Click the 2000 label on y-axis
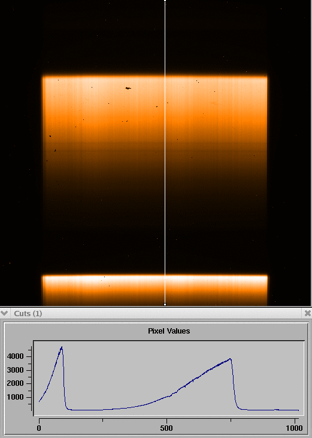This screenshot has width=312, height=438. coord(15,383)
